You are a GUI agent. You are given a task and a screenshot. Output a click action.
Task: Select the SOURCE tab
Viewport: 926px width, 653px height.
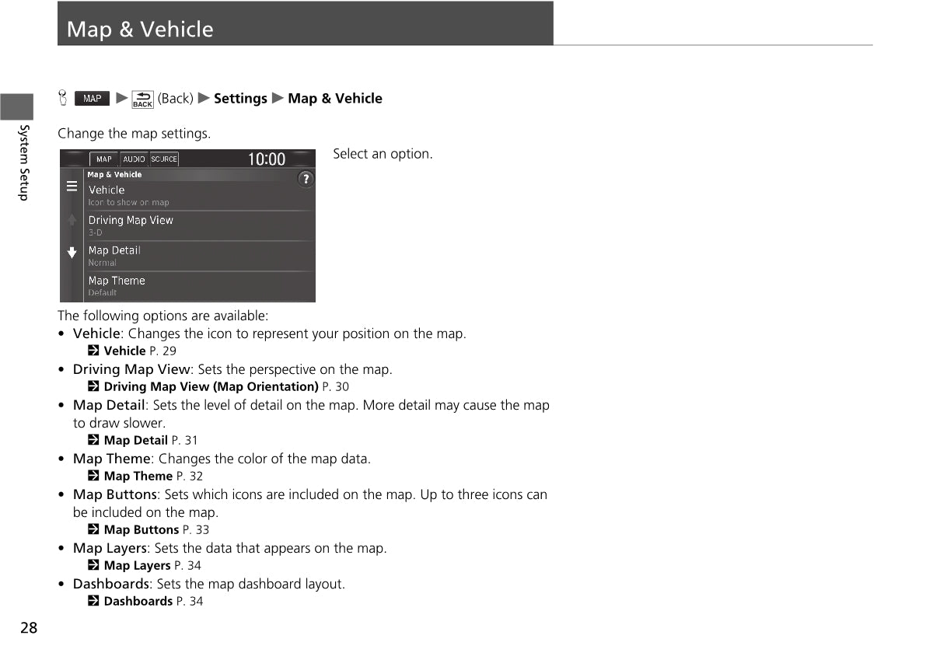[x=164, y=159]
